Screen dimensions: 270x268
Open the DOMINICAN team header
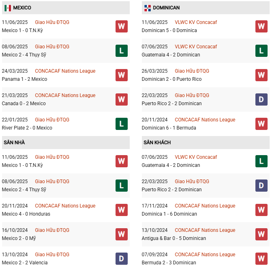(x=166, y=8)
